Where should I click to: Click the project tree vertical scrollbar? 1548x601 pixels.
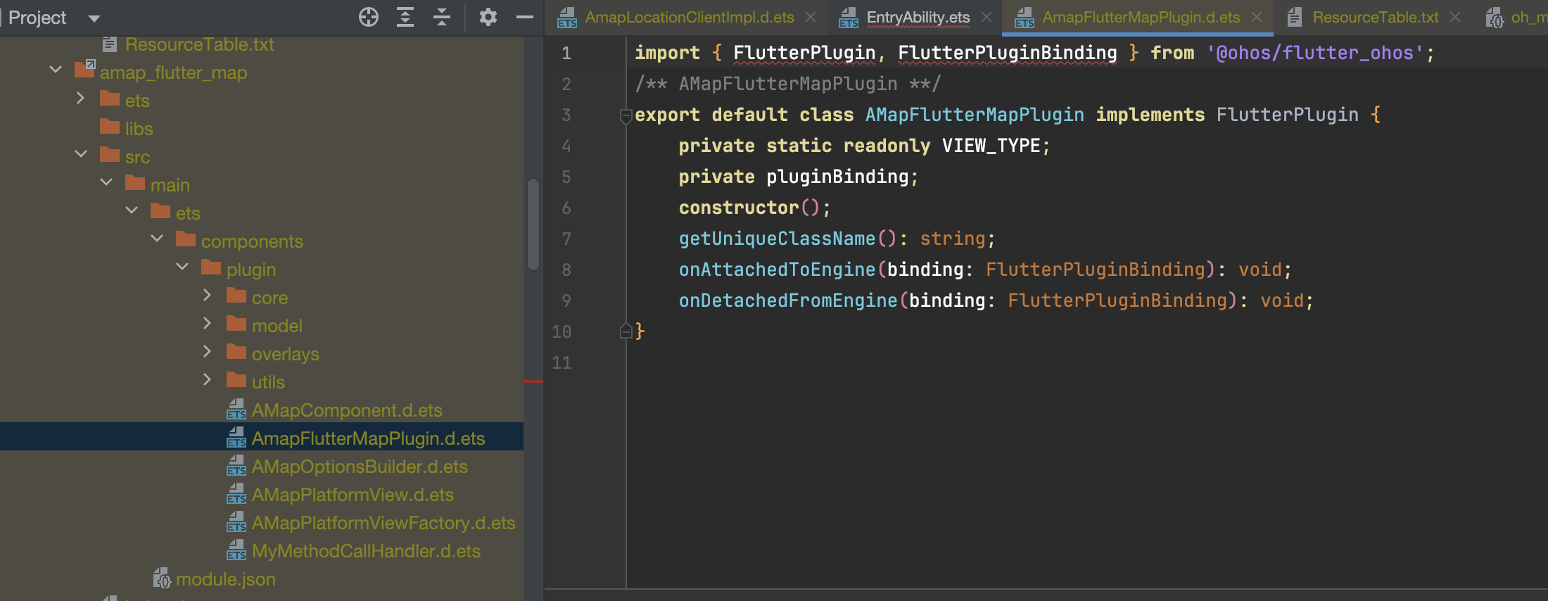point(533,224)
